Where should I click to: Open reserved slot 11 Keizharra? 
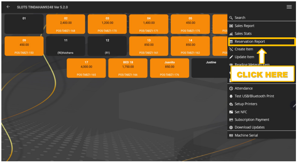coord(65,46)
